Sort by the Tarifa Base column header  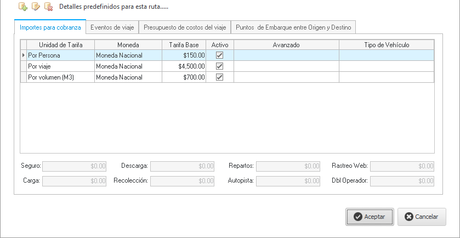[x=184, y=44]
